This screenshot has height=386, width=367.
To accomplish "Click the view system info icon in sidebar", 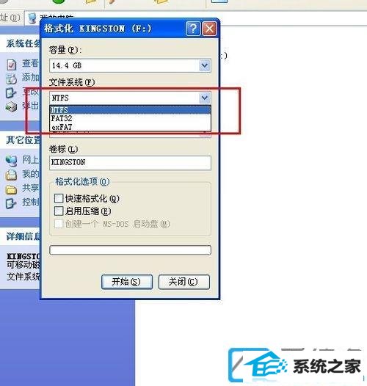I will point(11,65).
